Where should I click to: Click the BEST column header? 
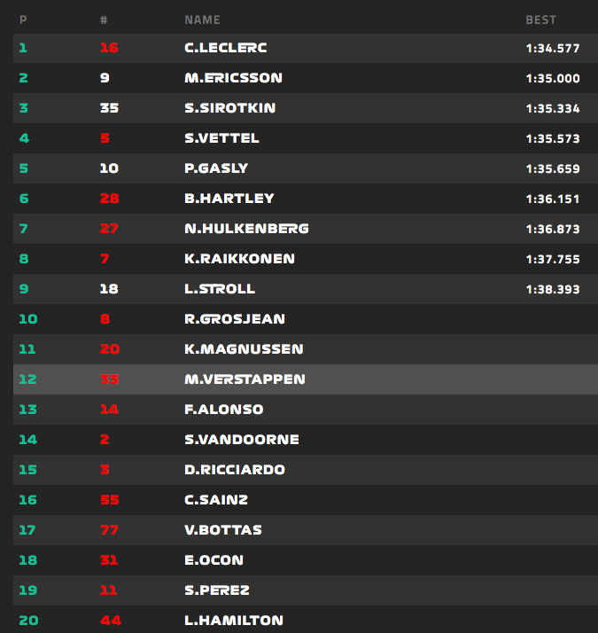540,20
